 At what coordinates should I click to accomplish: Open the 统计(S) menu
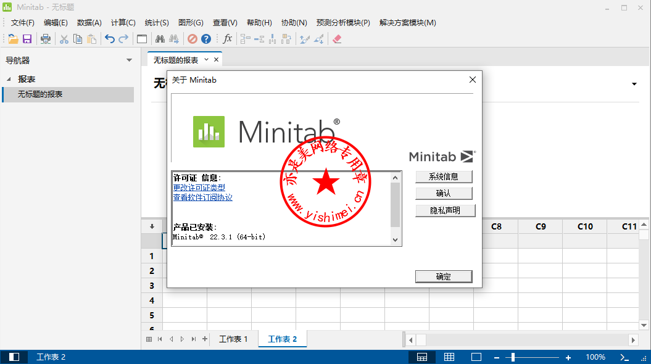(157, 23)
